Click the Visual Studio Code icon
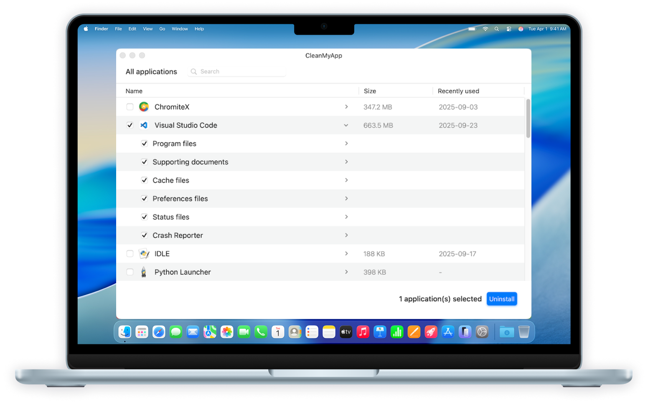Screen dimensions: 648x404 pos(144,125)
